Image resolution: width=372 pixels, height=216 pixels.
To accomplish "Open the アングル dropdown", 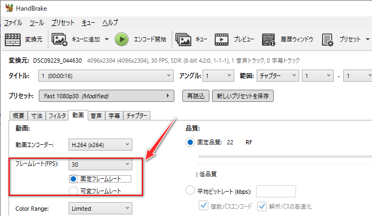I will [x=218, y=76].
